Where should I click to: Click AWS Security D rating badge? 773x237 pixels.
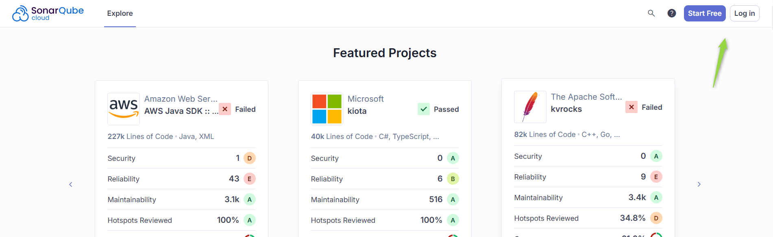pos(250,158)
